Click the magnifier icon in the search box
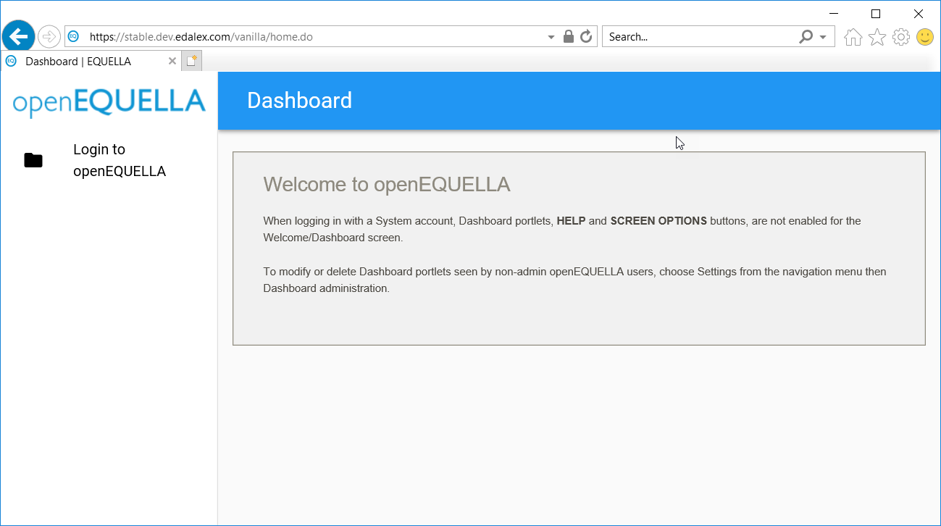Screen dimensions: 941x526 click(x=805, y=36)
